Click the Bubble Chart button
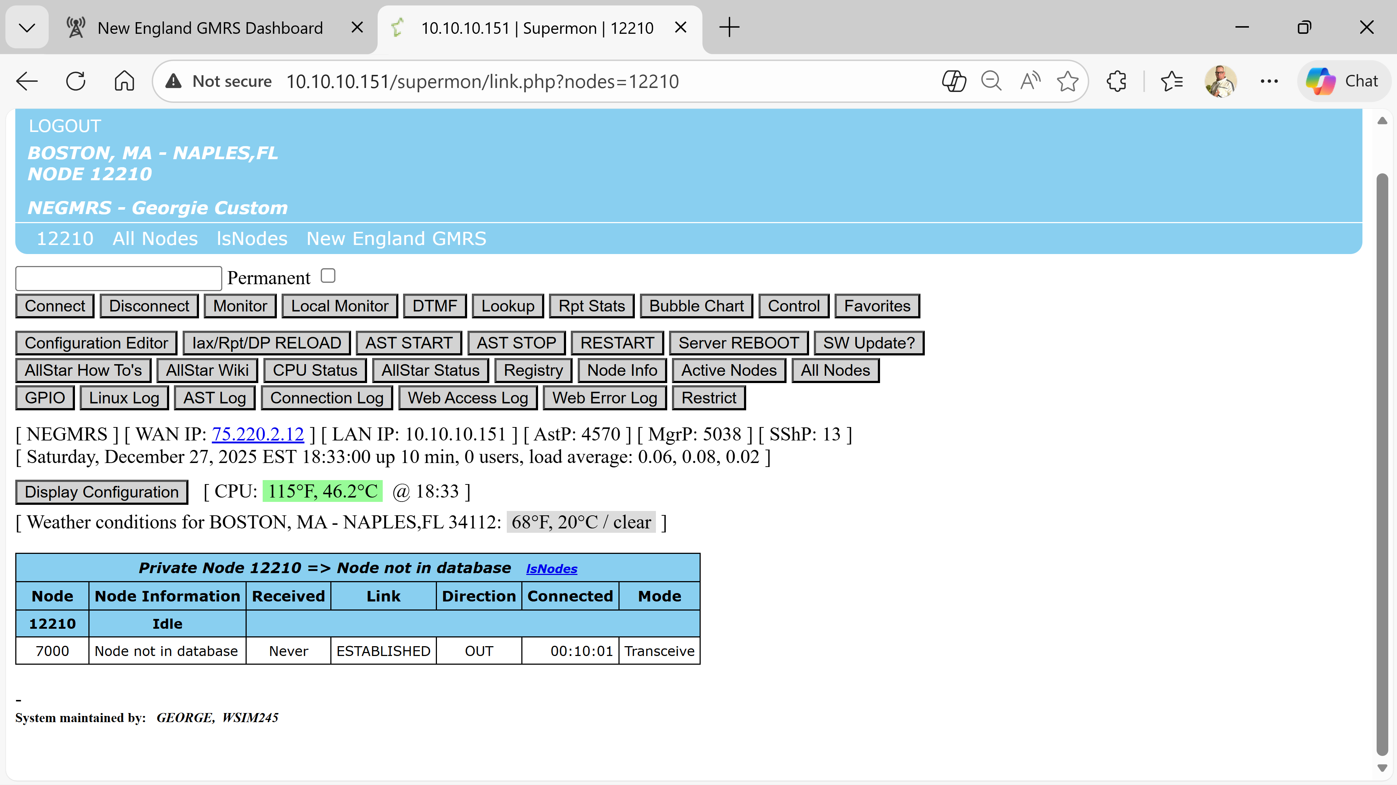The height and width of the screenshot is (785, 1397). [696, 306]
